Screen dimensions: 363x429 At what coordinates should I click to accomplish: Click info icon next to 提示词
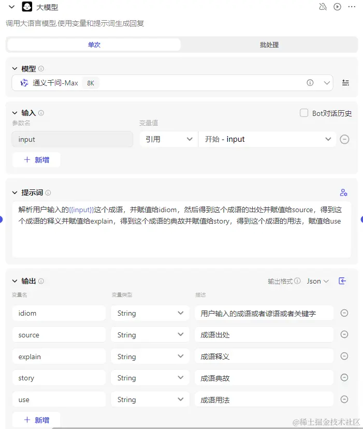pos(48,193)
